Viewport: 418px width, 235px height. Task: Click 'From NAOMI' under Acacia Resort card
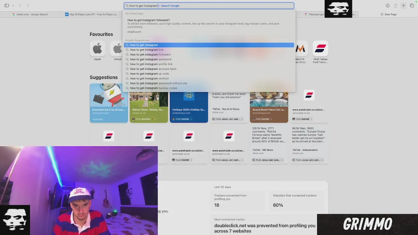[x=262, y=119]
